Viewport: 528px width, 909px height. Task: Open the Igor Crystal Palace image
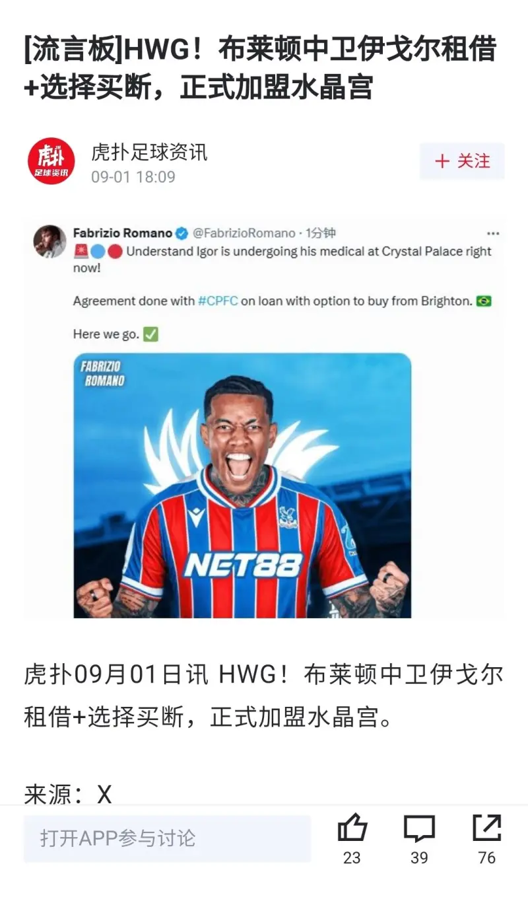click(242, 486)
